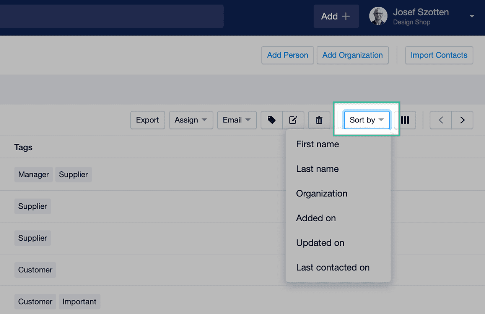Image resolution: width=485 pixels, height=314 pixels.
Task: Click the Important tag
Action: click(x=80, y=301)
